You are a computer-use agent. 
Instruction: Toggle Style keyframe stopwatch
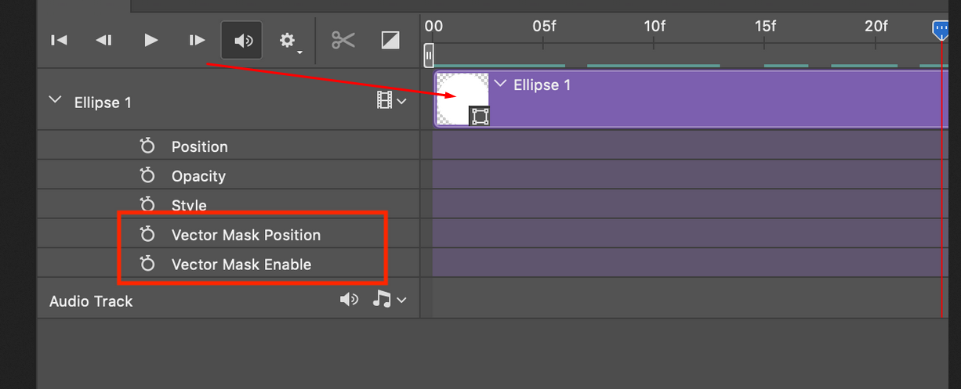click(x=147, y=205)
